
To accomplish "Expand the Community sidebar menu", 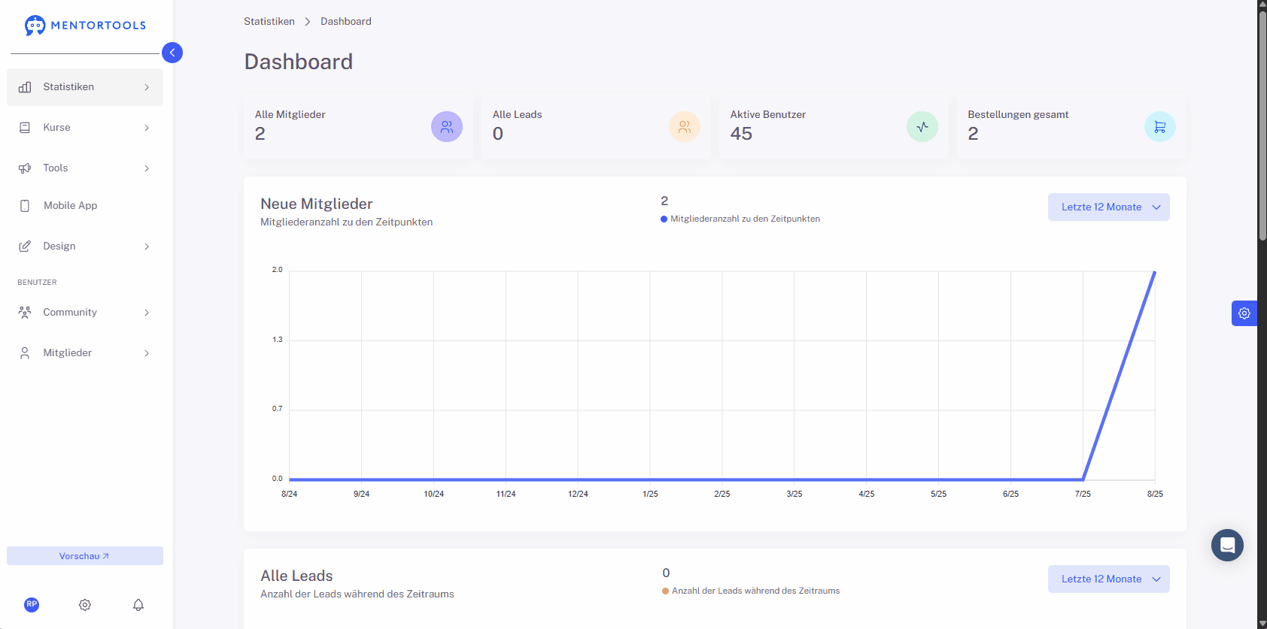I will (85, 313).
